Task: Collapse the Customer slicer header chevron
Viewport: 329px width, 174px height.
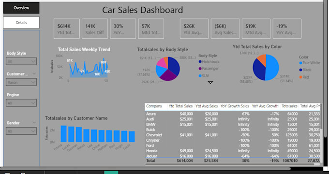Action: click(x=34, y=73)
